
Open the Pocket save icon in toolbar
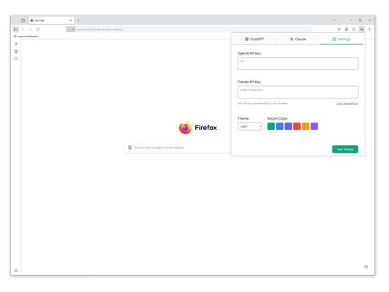coord(339,29)
